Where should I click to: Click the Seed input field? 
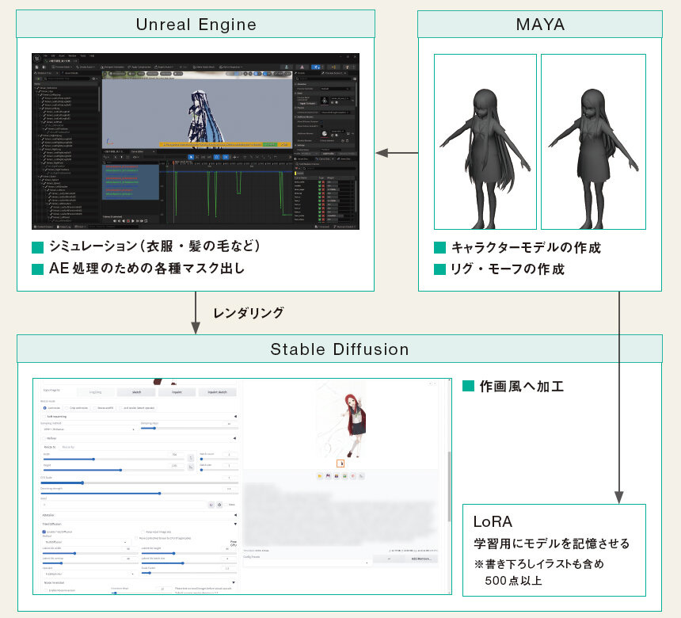pyautogui.click(x=124, y=505)
